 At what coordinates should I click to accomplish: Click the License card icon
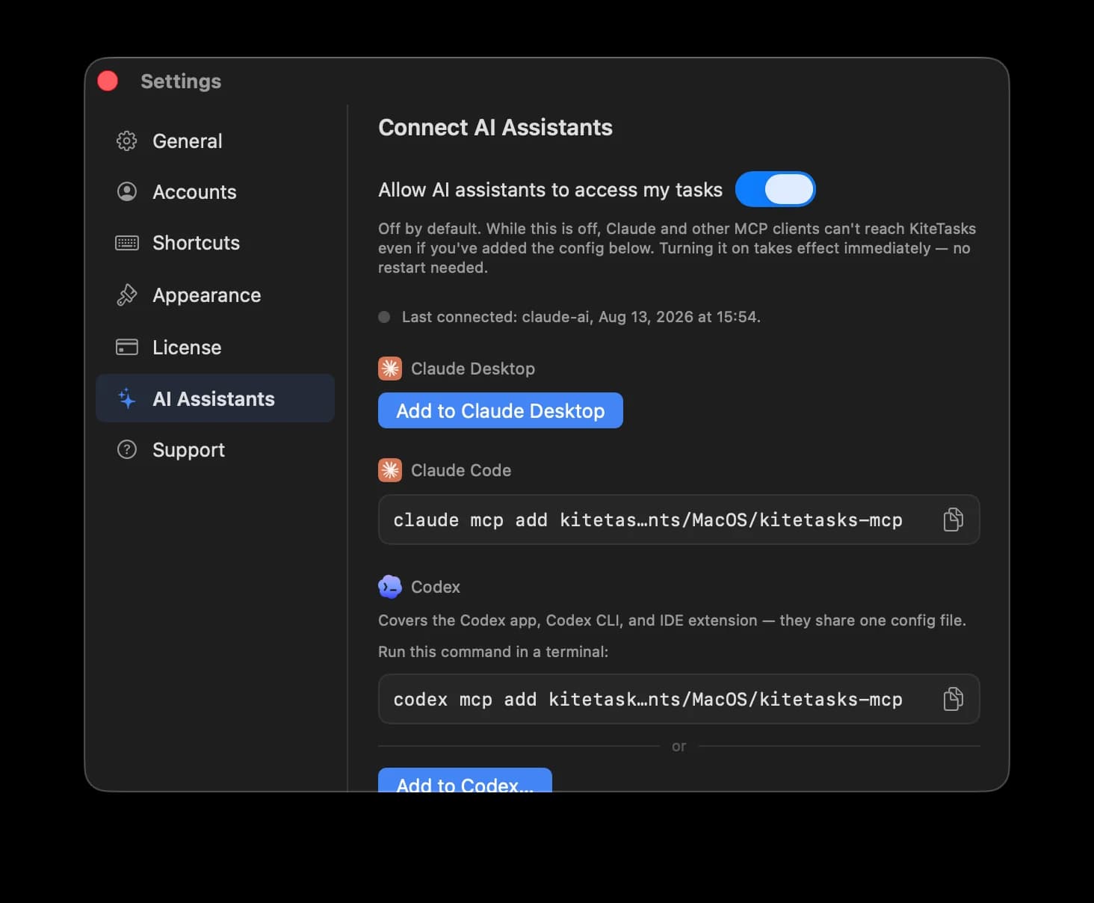(127, 347)
